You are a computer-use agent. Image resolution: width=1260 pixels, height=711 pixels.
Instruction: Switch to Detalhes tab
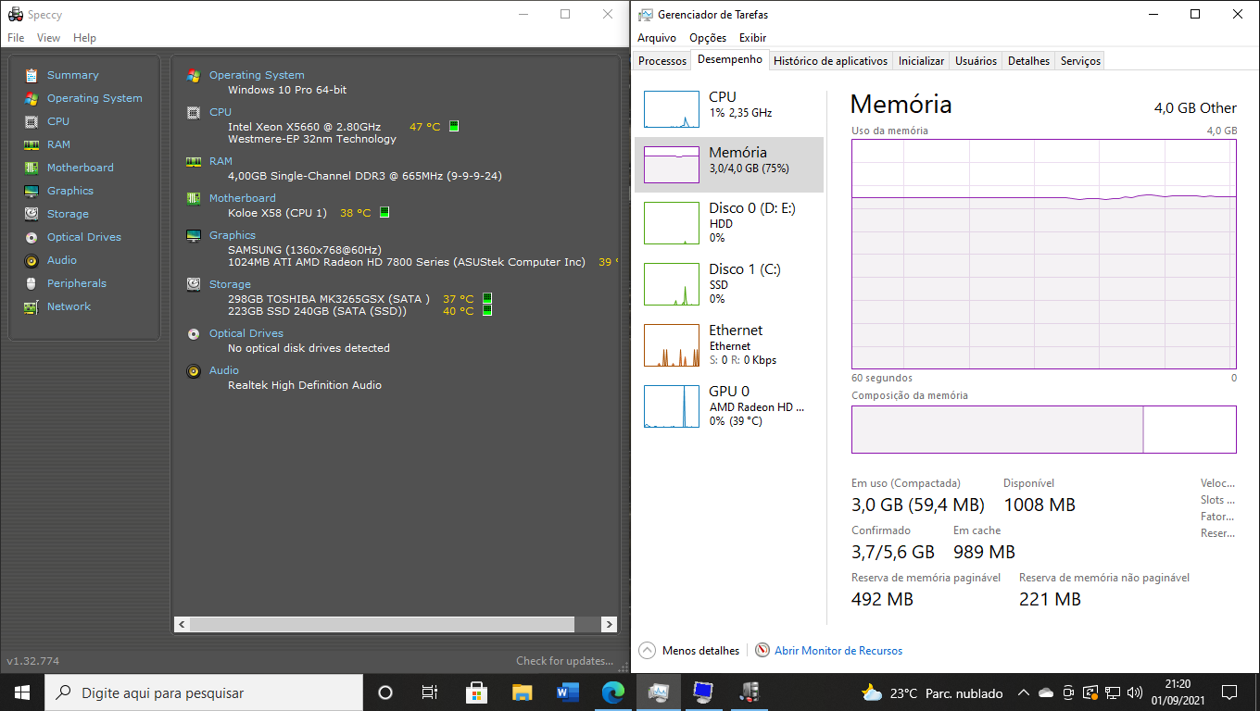[x=1029, y=61]
